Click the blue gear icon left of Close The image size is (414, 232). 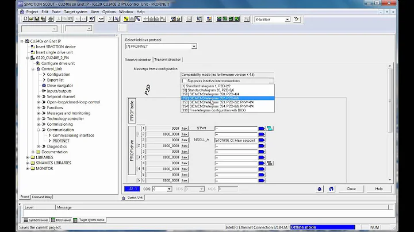[320, 189]
